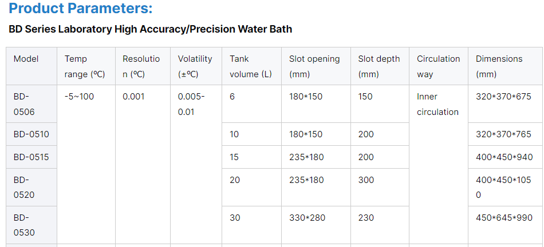
Task: Click the 450*645*990 dimensions cell
Action: (504, 218)
